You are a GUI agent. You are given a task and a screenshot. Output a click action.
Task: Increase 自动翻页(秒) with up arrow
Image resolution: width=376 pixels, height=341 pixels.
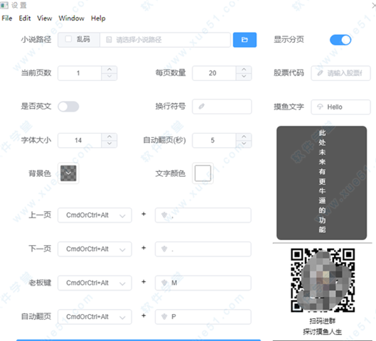click(x=244, y=137)
